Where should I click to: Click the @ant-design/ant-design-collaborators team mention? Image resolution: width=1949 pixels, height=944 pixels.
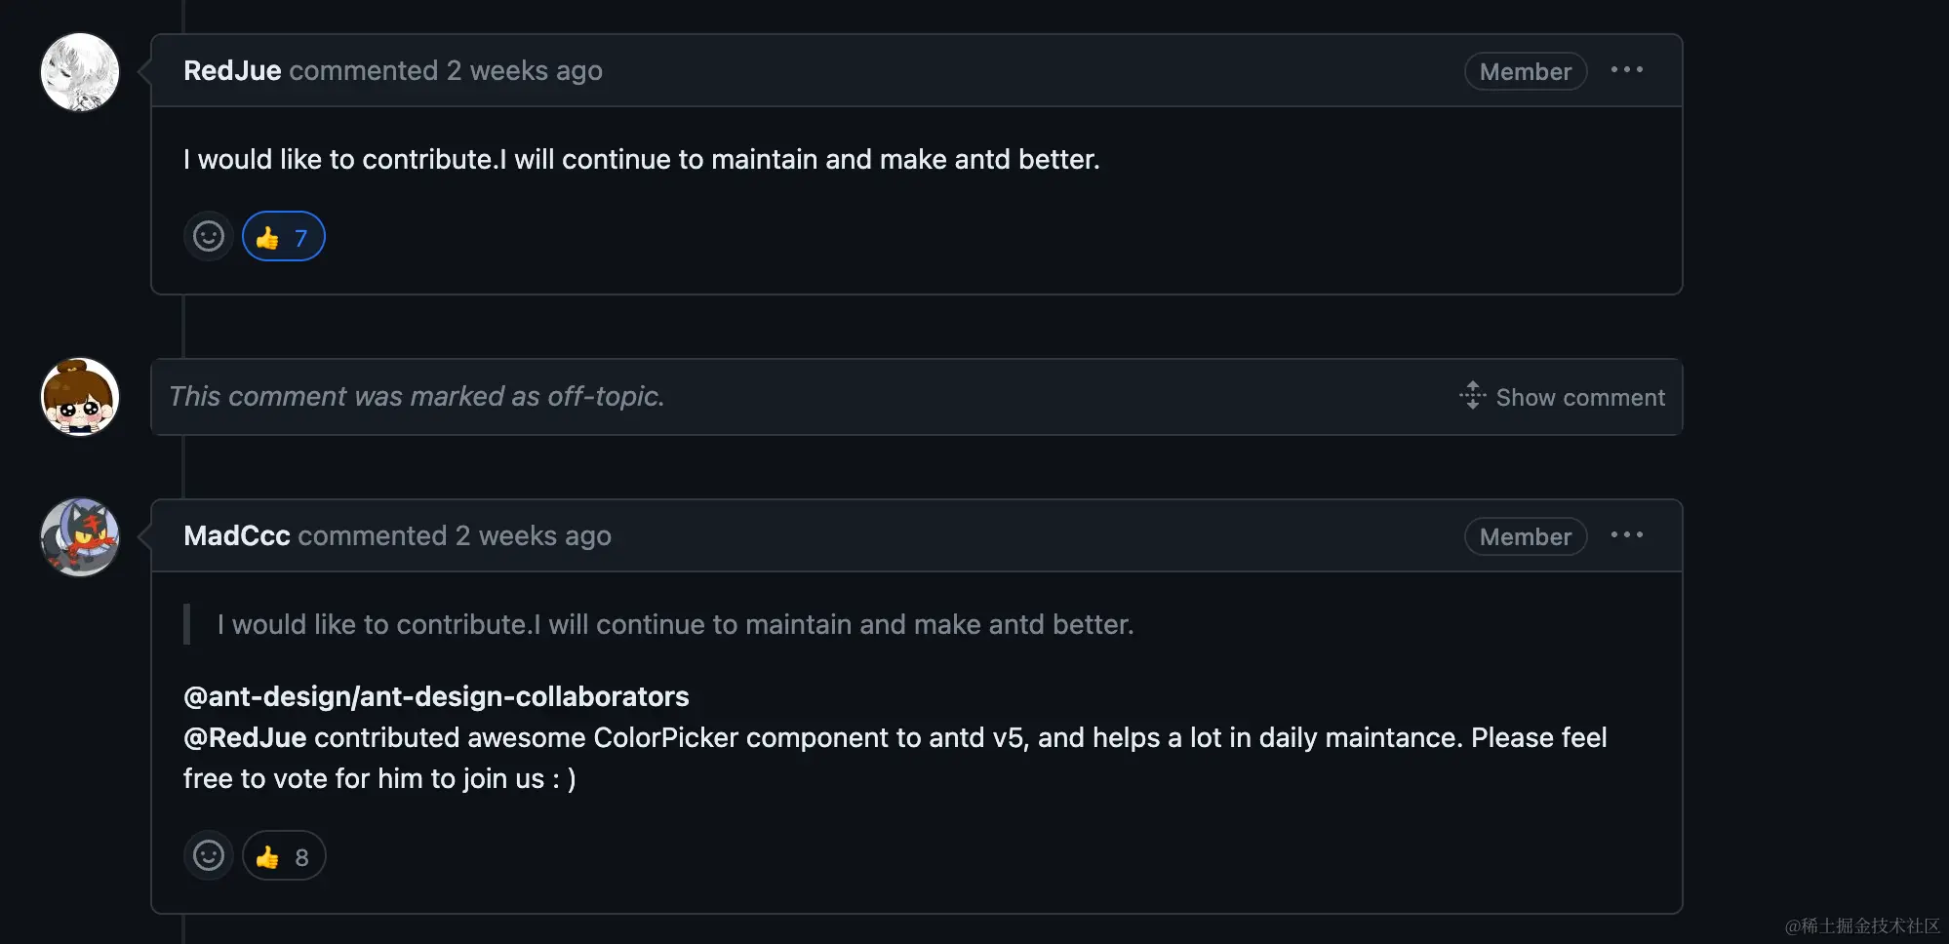coord(436,696)
